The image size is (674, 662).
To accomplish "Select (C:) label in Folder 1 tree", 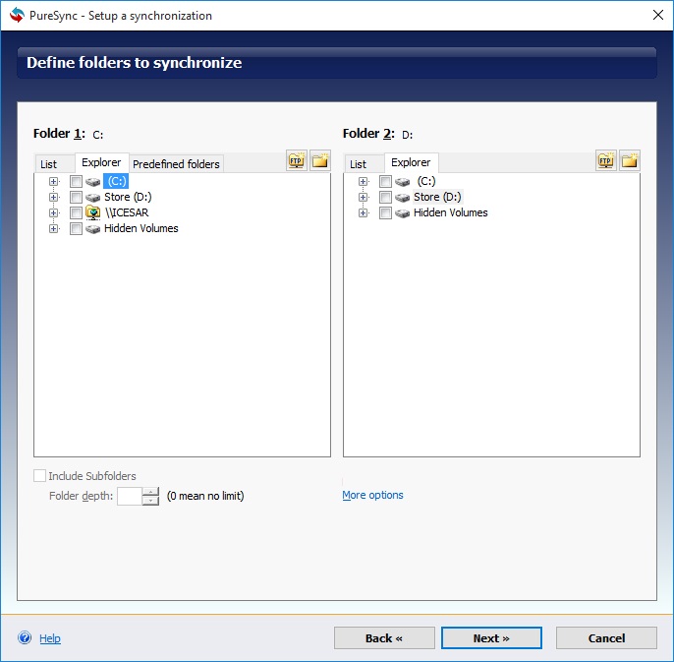I will click(x=116, y=182).
